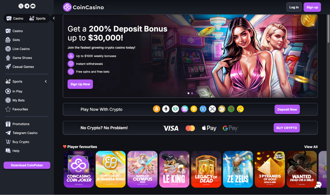Expand the Sports submenu chevron
This screenshot has width=330, height=195.
[46, 82]
